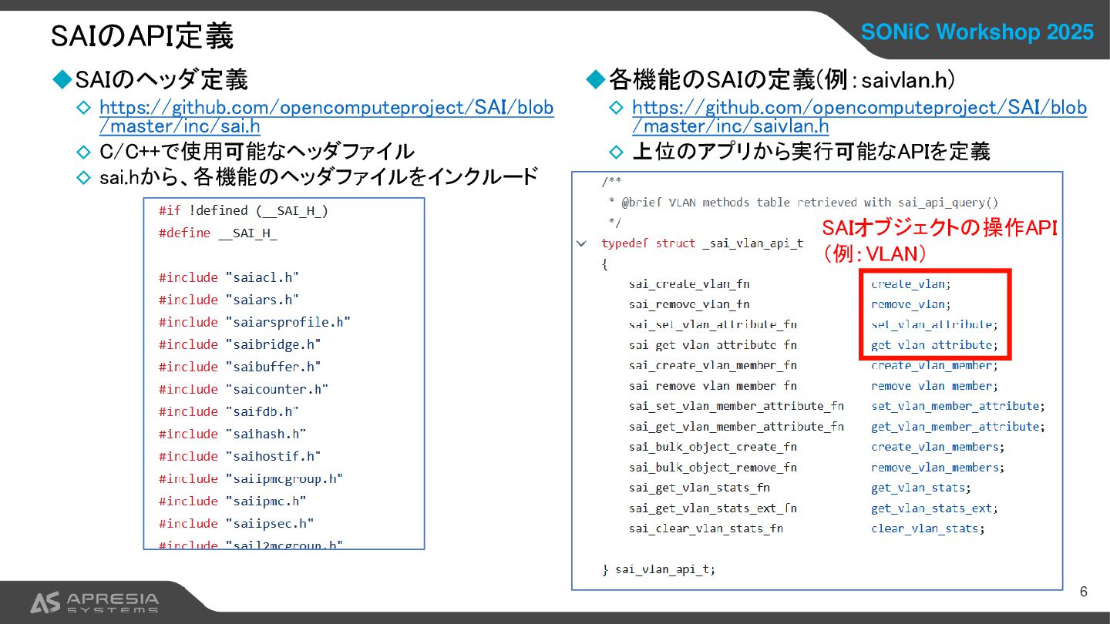Click the line #include "saihash.h"
Viewport: 1110px width, 624px height.
pyautogui.click(x=233, y=434)
